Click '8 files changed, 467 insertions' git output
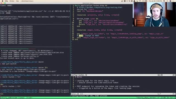The height and width of the screenshot is (99, 176). click(x=27, y=51)
